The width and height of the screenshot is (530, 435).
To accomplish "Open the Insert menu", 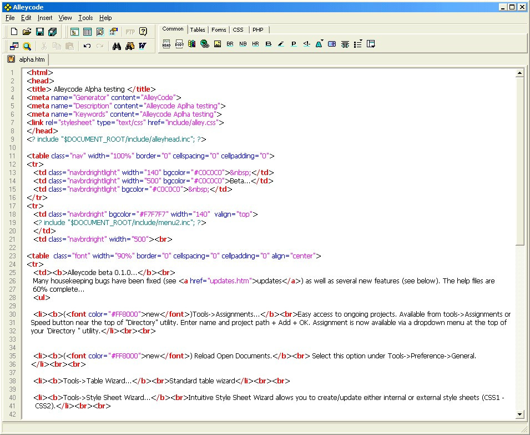I will pyautogui.click(x=45, y=18).
